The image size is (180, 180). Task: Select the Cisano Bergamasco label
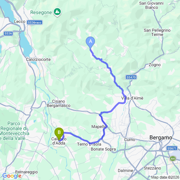click(x=59, y=103)
